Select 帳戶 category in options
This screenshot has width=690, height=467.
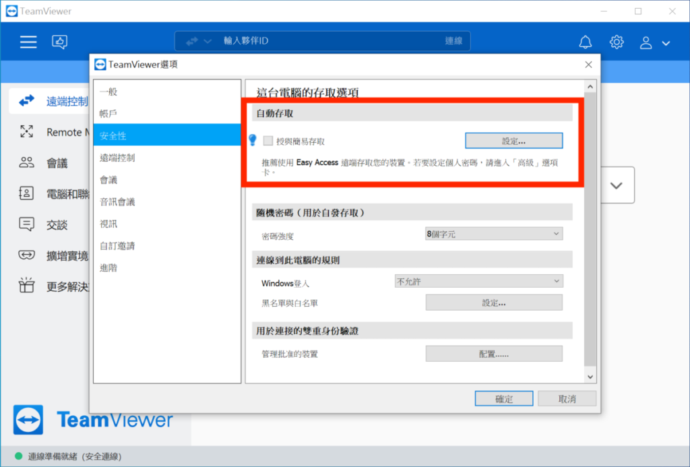click(x=167, y=114)
